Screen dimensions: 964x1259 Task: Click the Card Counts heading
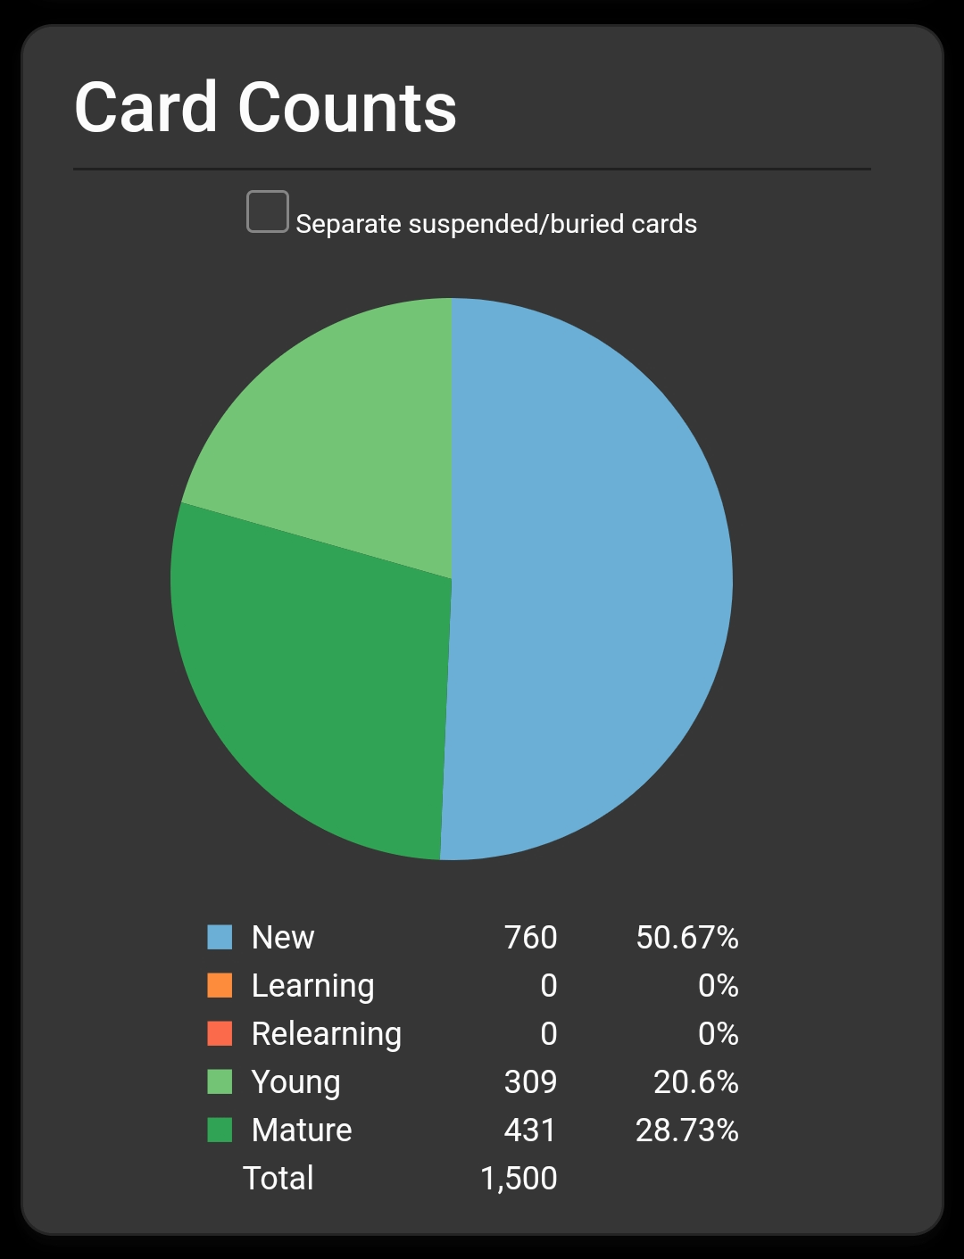pos(265,108)
